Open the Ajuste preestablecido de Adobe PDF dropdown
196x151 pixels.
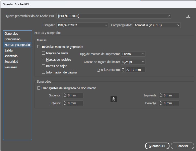click(114, 16)
